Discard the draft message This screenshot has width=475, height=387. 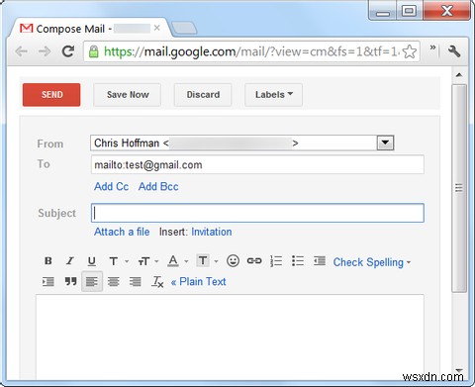(x=203, y=95)
